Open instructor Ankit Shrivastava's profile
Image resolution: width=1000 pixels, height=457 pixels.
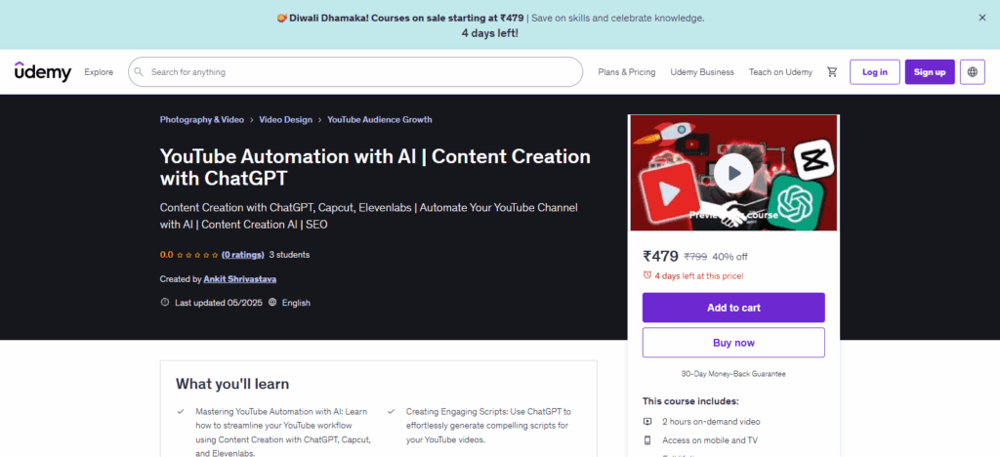[240, 279]
